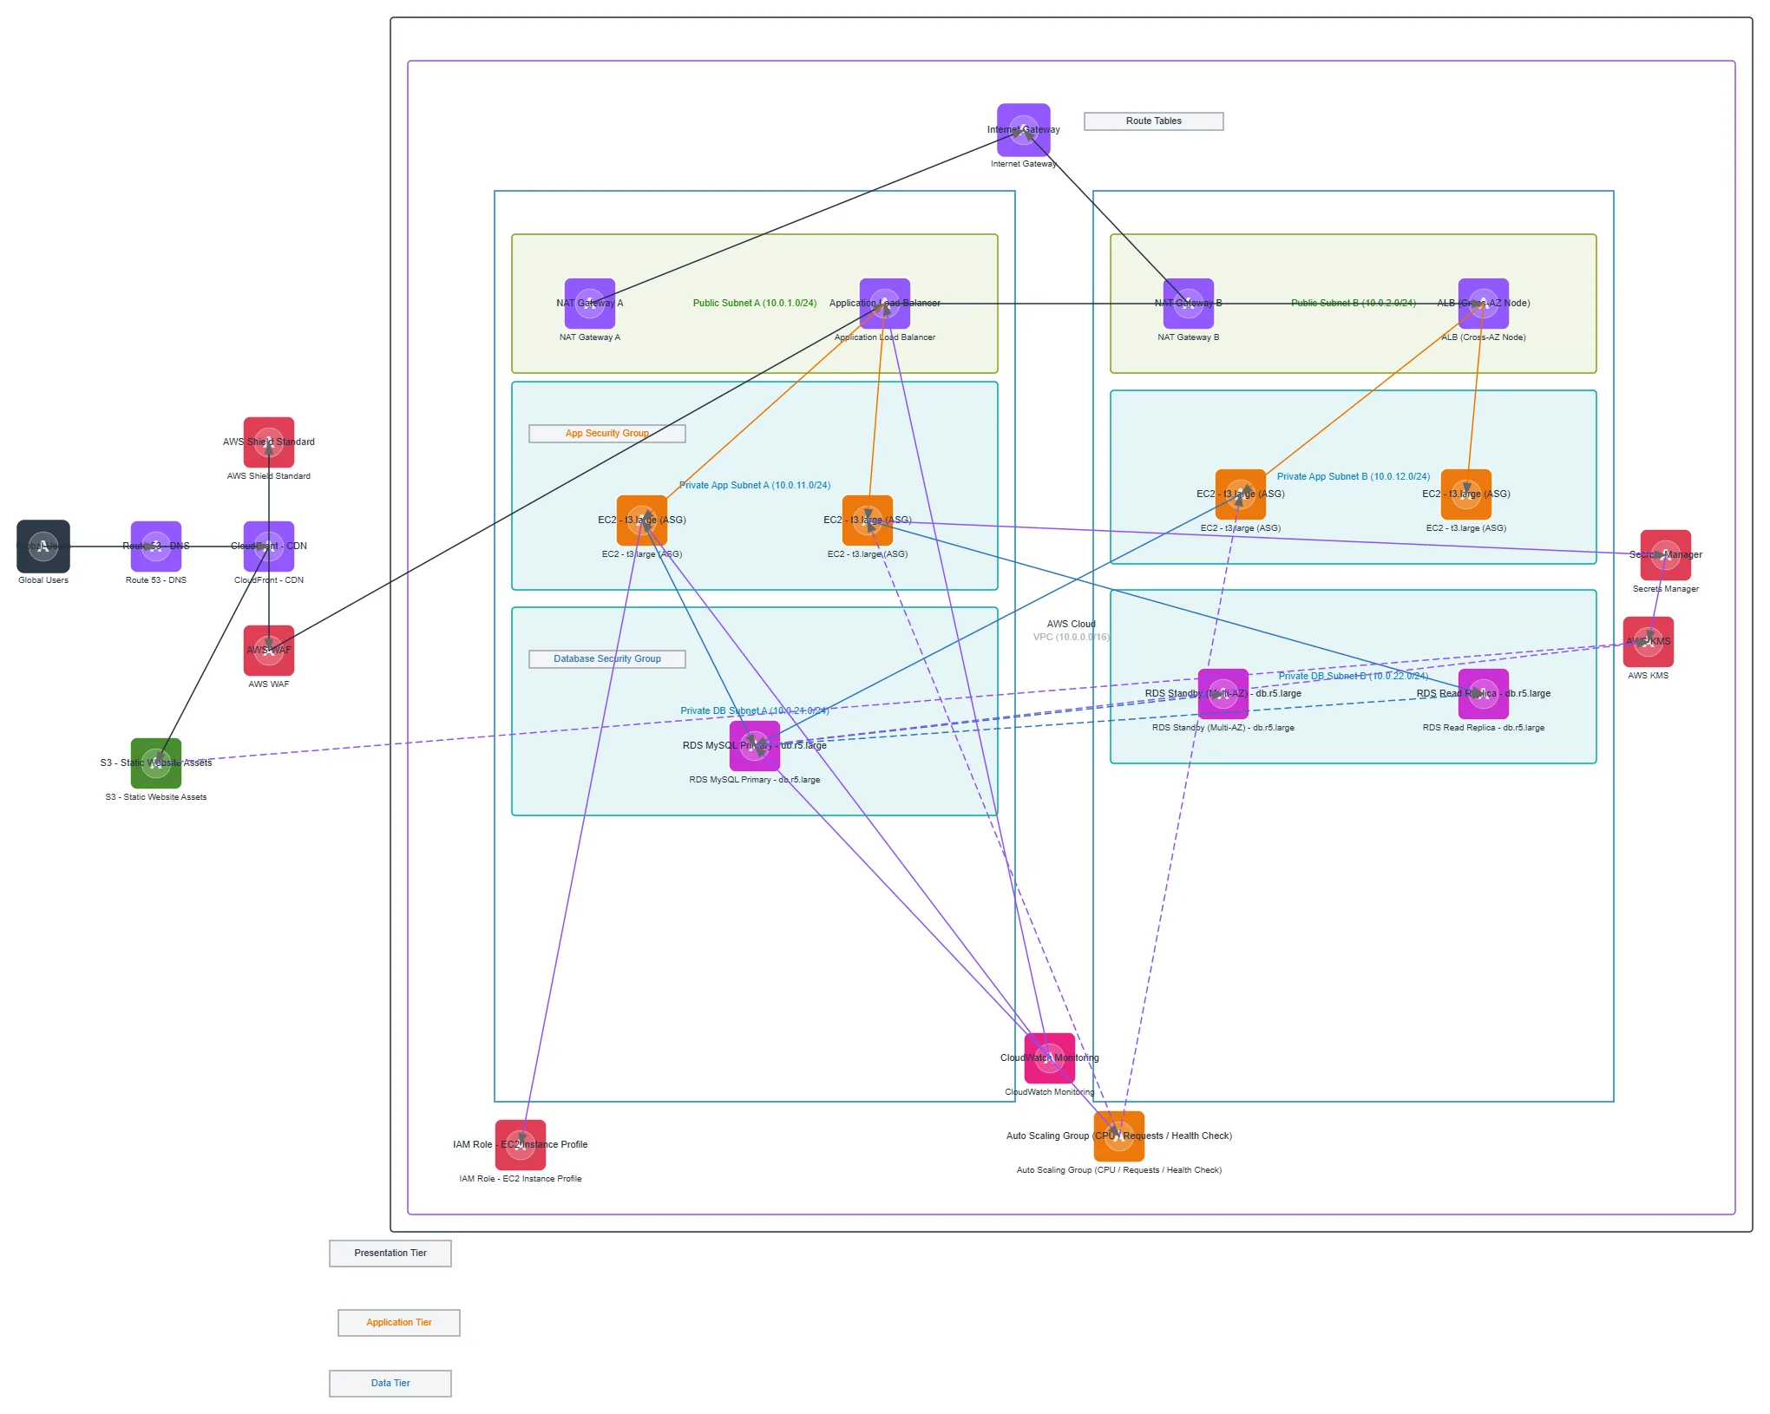1770x1414 pixels.
Task: Select the Global Users node icon
Action: (x=43, y=547)
